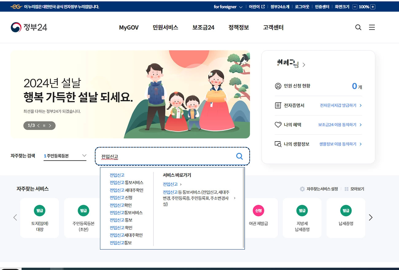Screen dimensions: 399x270
Task: Click the 나의 생활정보 icon
Action: 278,144
